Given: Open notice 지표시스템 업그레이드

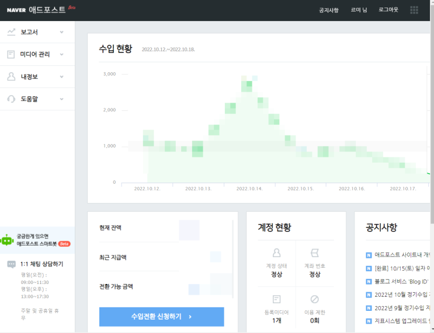Looking at the screenshot, I should point(402,321).
